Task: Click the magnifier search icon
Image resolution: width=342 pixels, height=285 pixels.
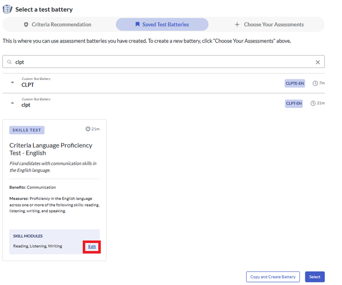Action: tap(10, 62)
